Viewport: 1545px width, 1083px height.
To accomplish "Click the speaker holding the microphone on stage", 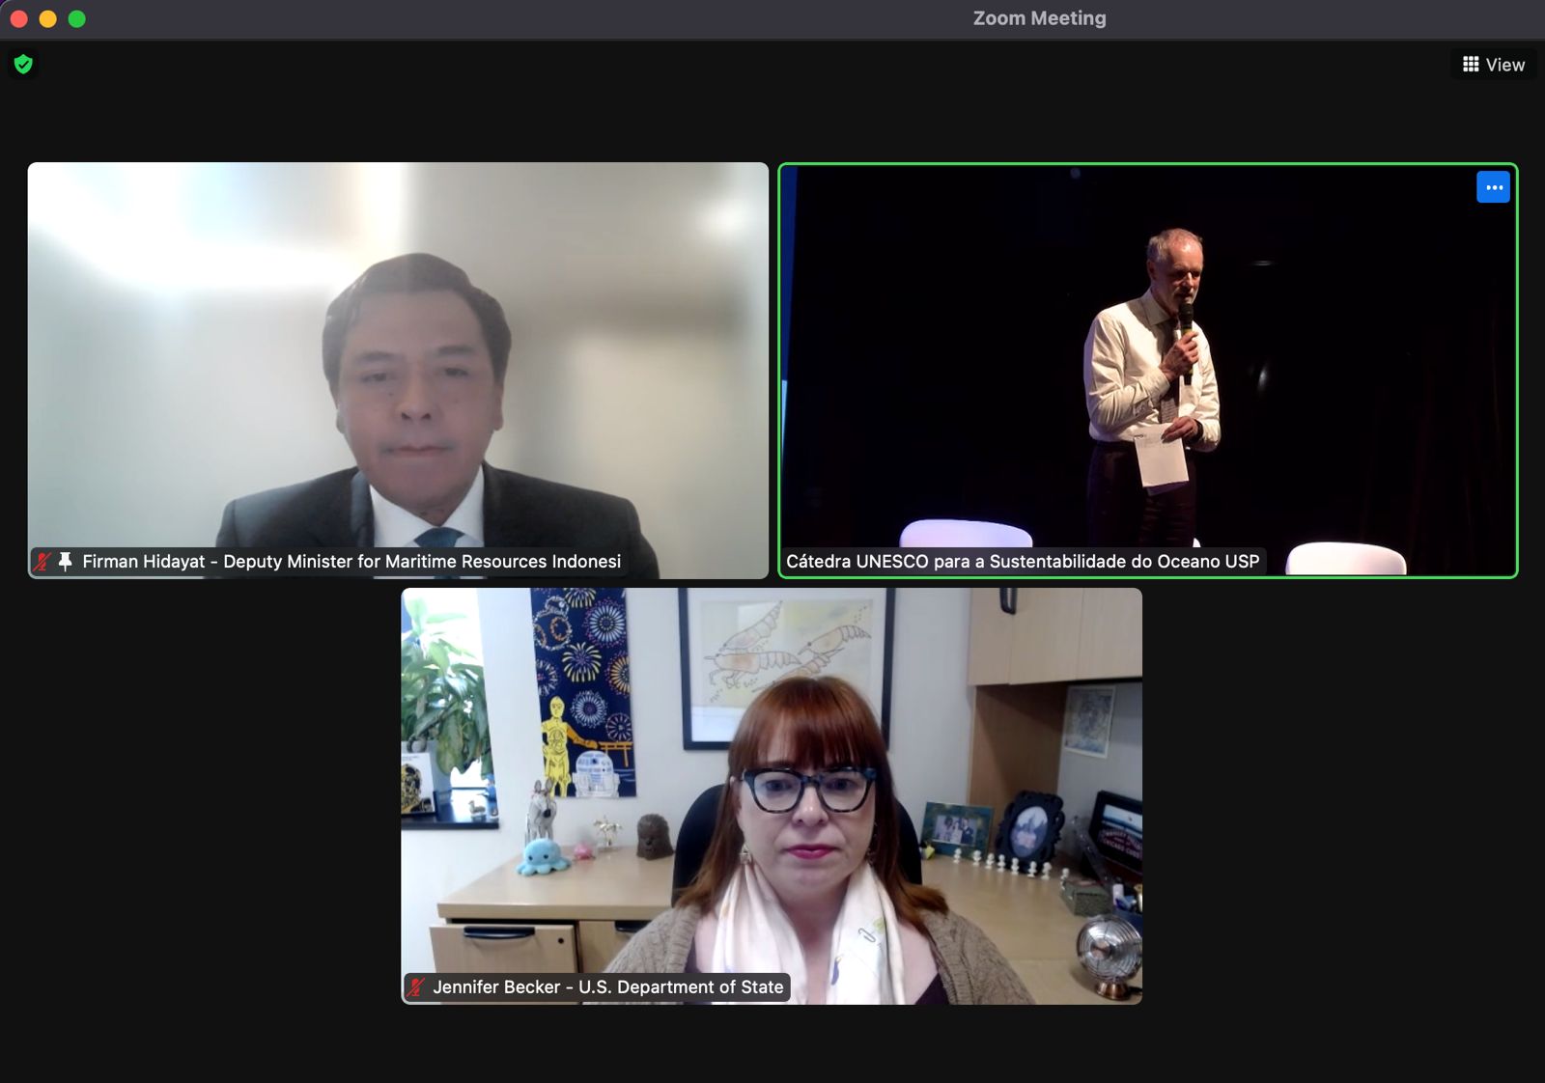I will pyautogui.click(x=1156, y=367).
